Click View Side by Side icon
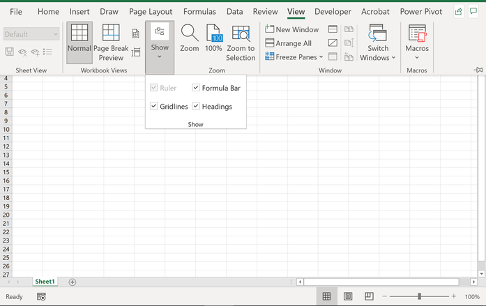Viewport: 486px width, 306px height. [349, 29]
